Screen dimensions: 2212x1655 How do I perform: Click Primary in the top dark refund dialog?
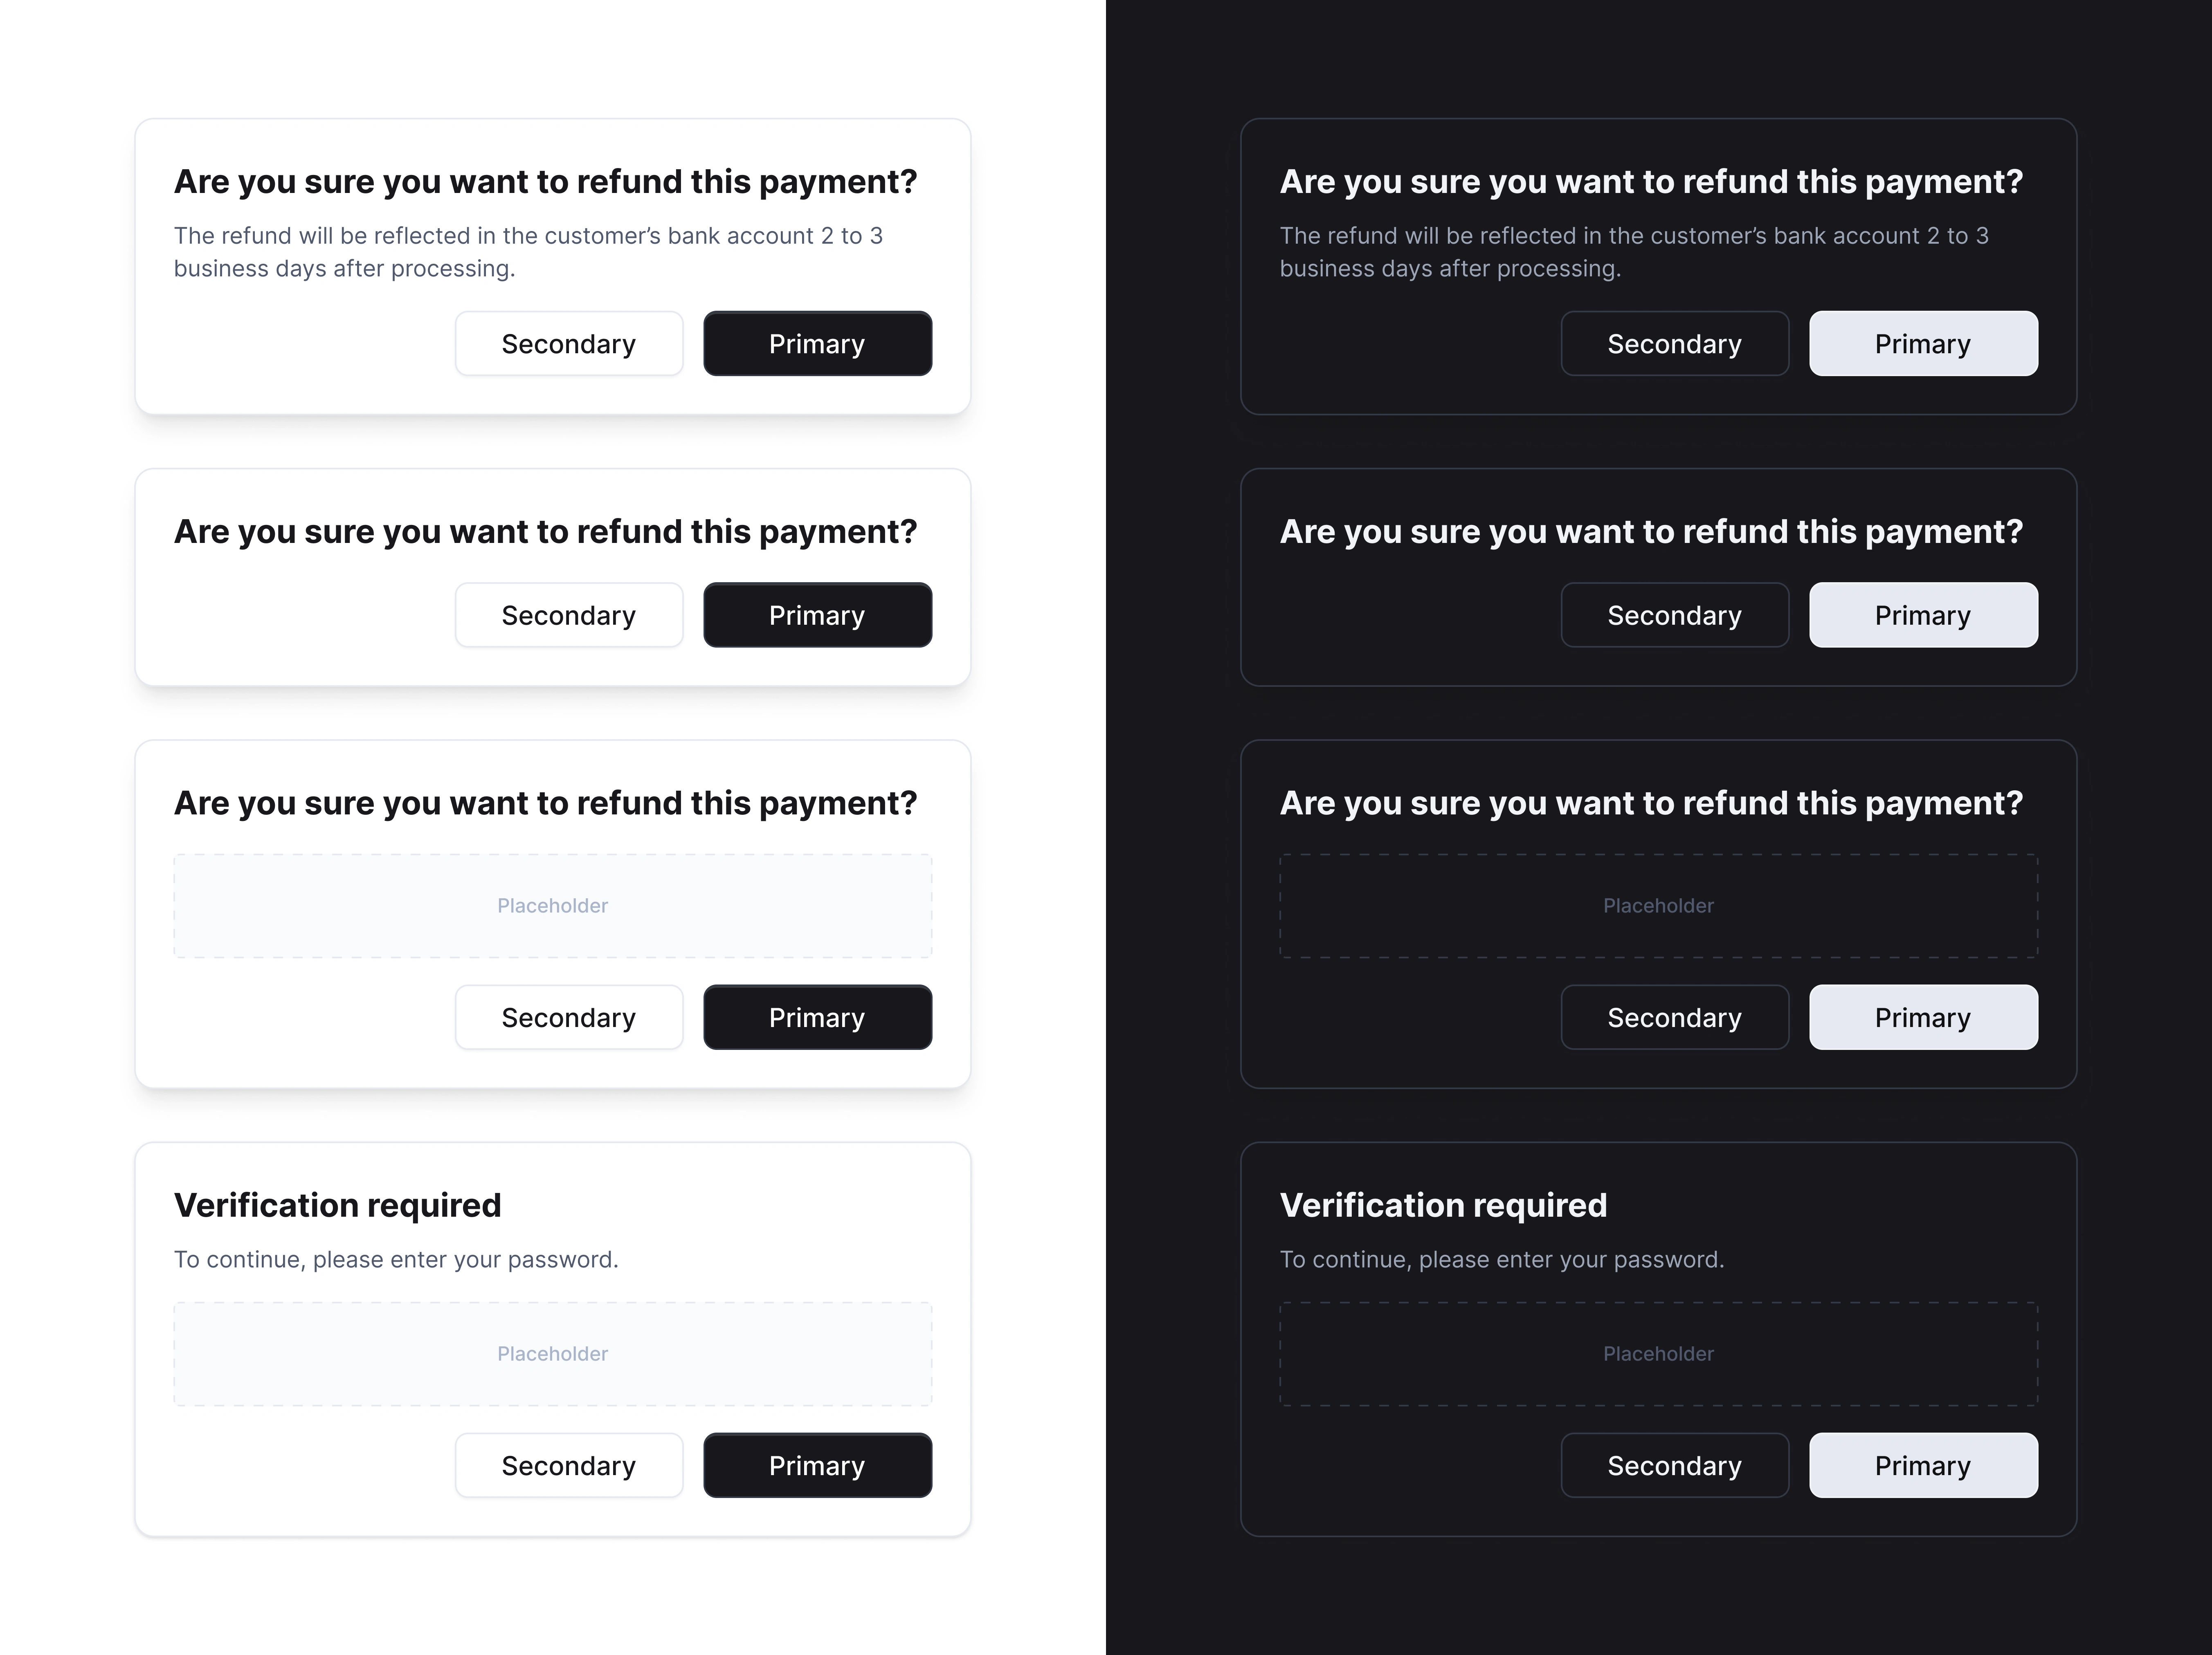click(x=1923, y=344)
